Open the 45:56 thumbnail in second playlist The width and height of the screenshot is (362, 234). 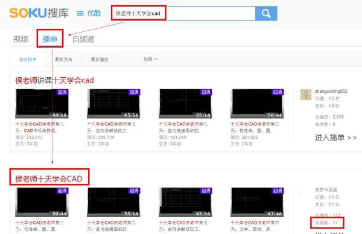(x=185, y=202)
